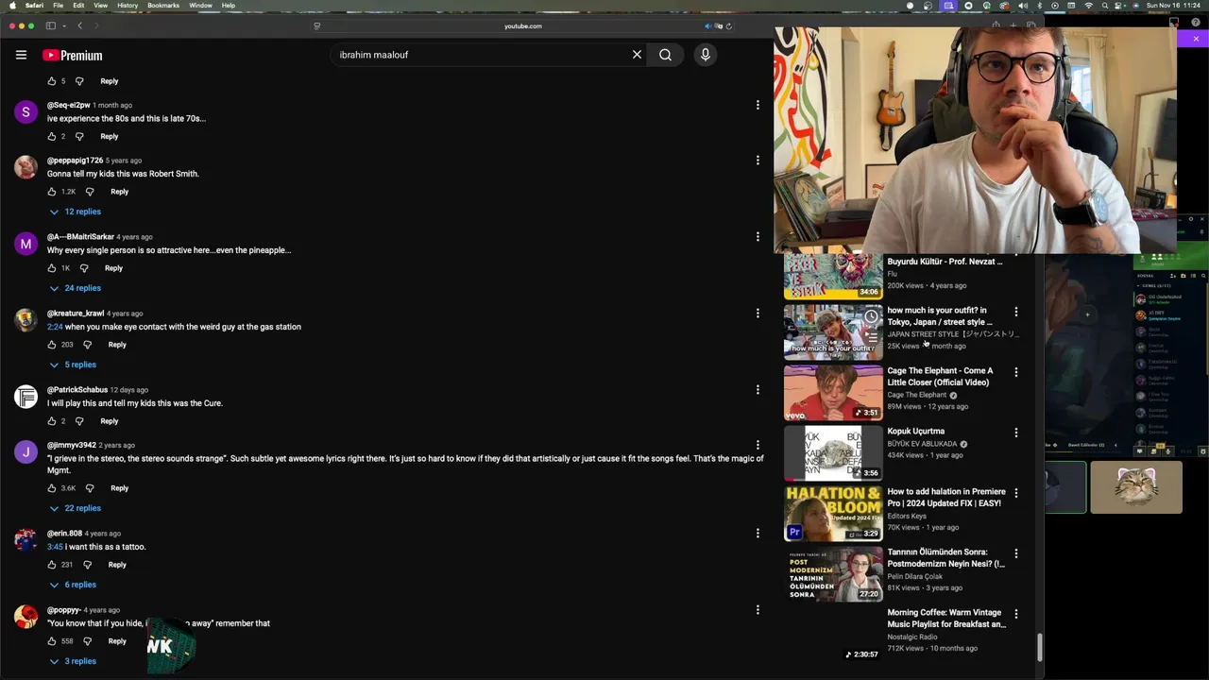Open options for Cage The Elephant video

[1016, 372]
